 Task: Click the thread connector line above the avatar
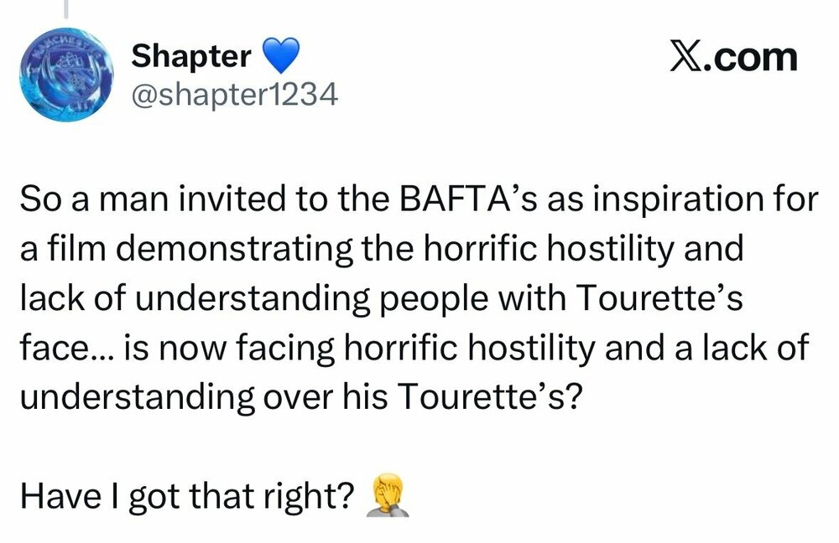[x=65, y=8]
